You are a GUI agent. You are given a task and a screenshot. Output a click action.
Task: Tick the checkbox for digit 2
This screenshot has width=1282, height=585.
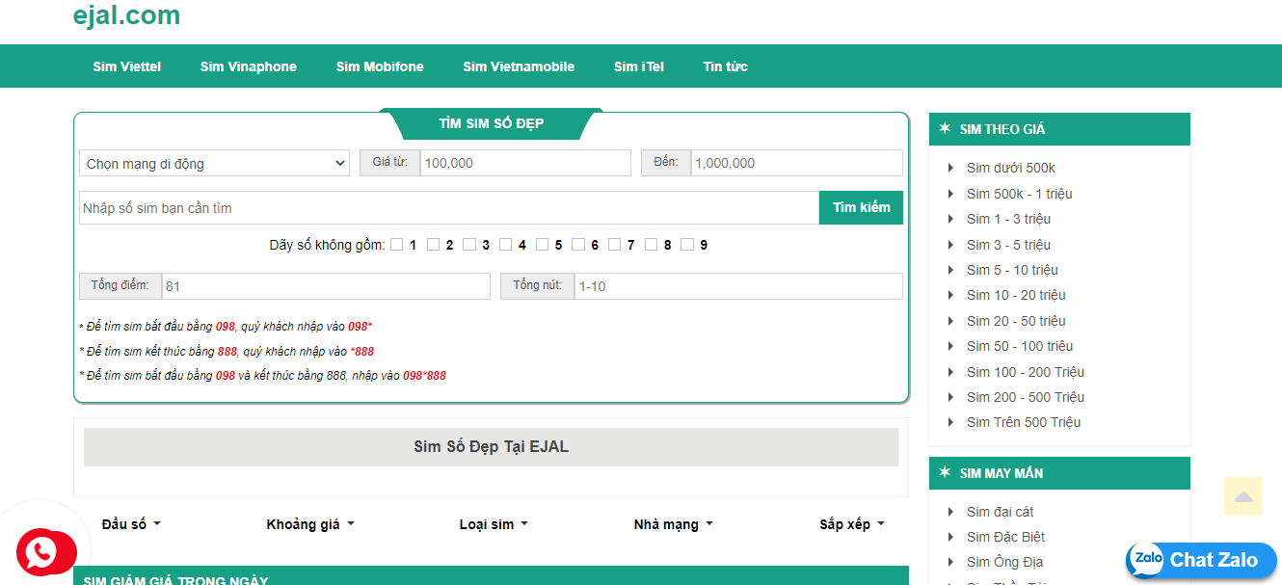click(434, 245)
